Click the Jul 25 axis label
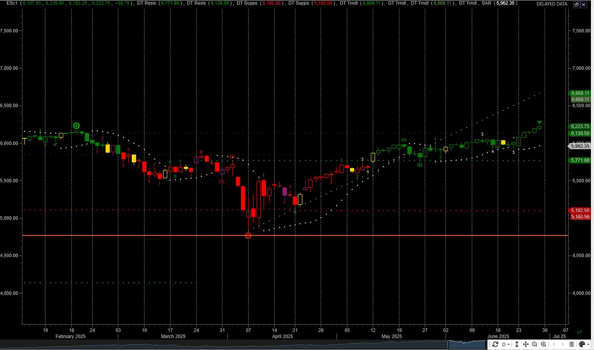Image resolution: width=594 pixels, height=350 pixels. pyautogui.click(x=560, y=337)
